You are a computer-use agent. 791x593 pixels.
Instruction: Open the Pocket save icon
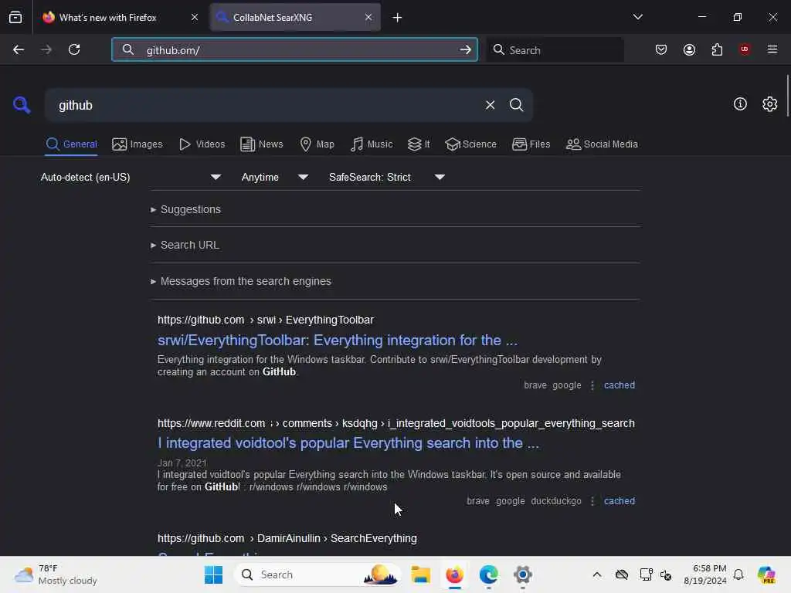pos(661,49)
